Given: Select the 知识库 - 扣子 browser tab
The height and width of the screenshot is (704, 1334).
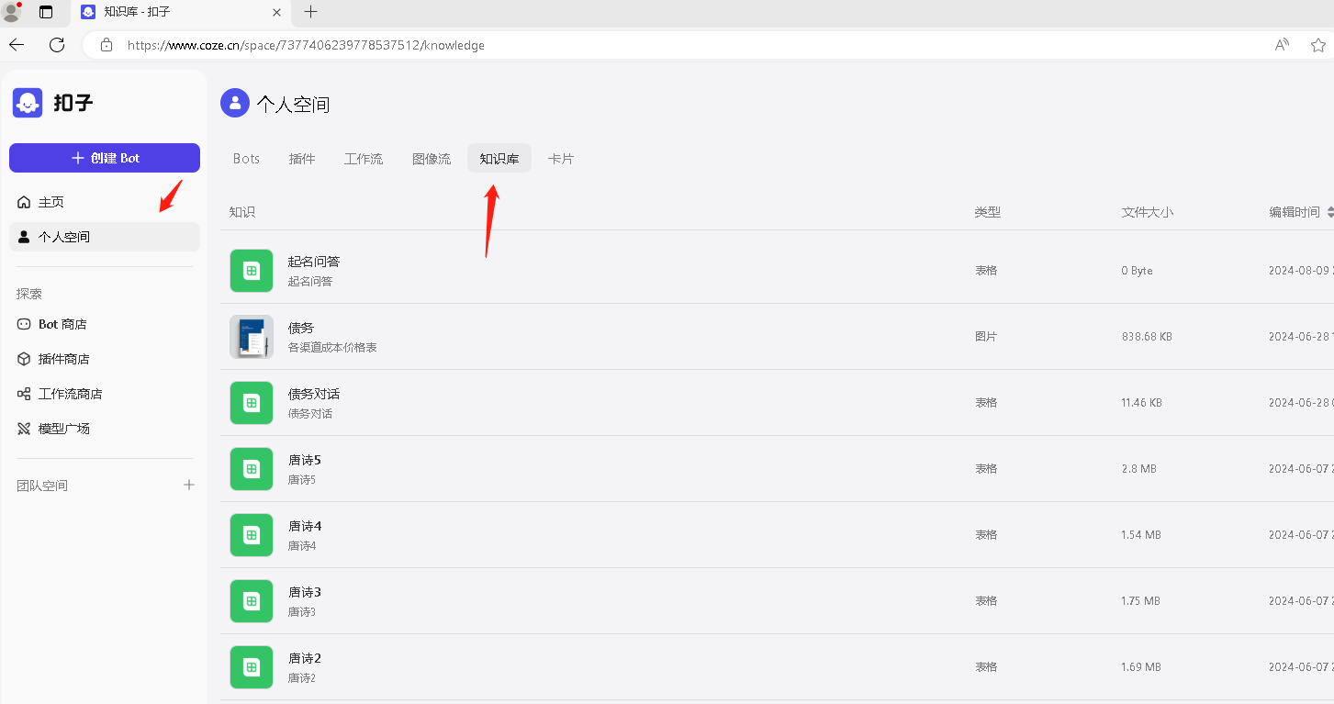Looking at the screenshot, I should coord(181,12).
